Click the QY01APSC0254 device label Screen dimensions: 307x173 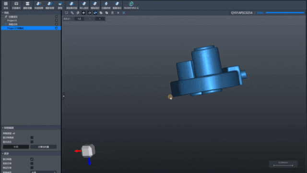[x=242, y=13]
